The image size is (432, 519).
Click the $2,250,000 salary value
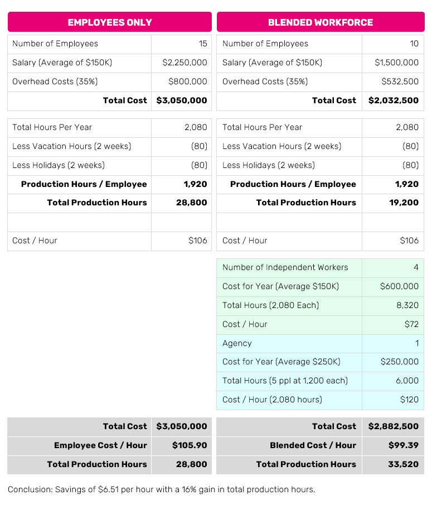(185, 63)
